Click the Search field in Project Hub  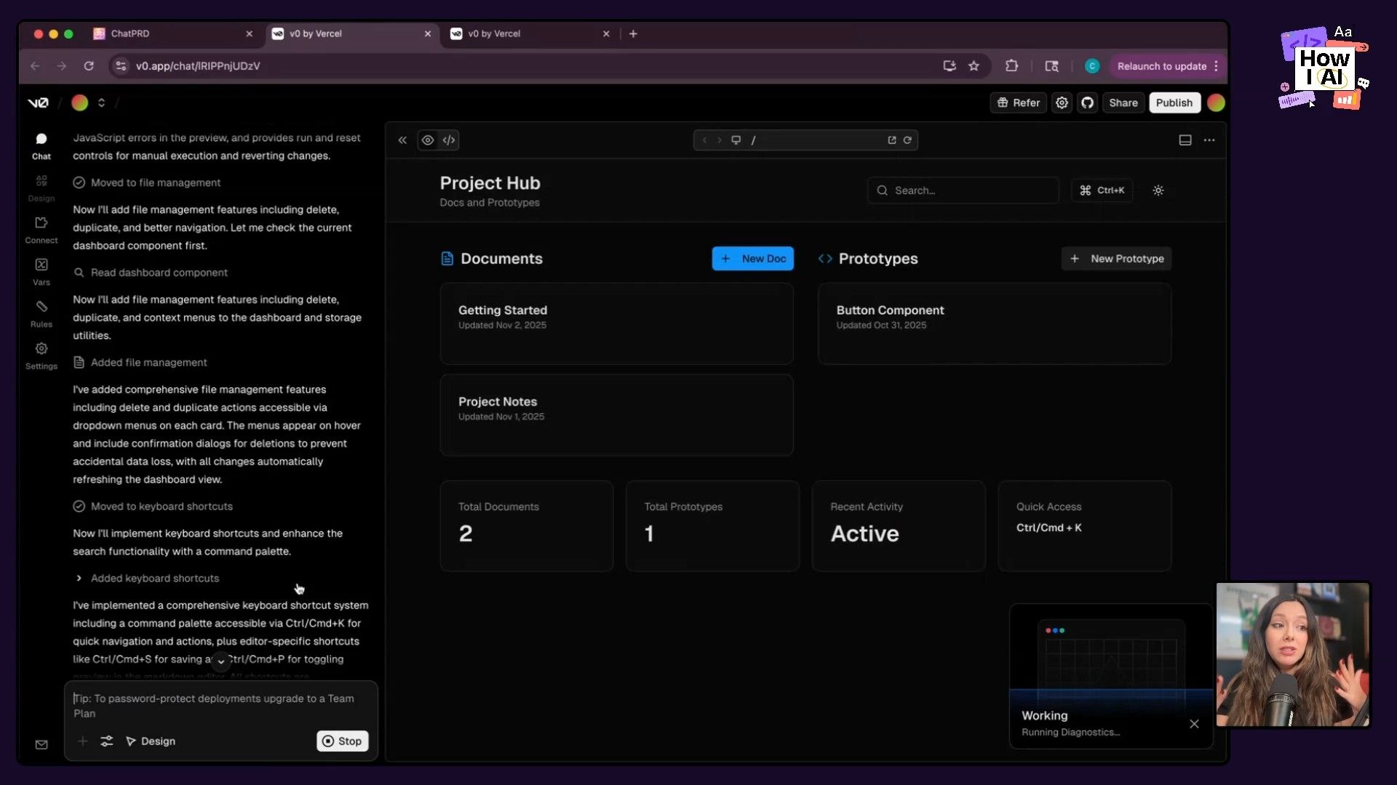tap(963, 190)
